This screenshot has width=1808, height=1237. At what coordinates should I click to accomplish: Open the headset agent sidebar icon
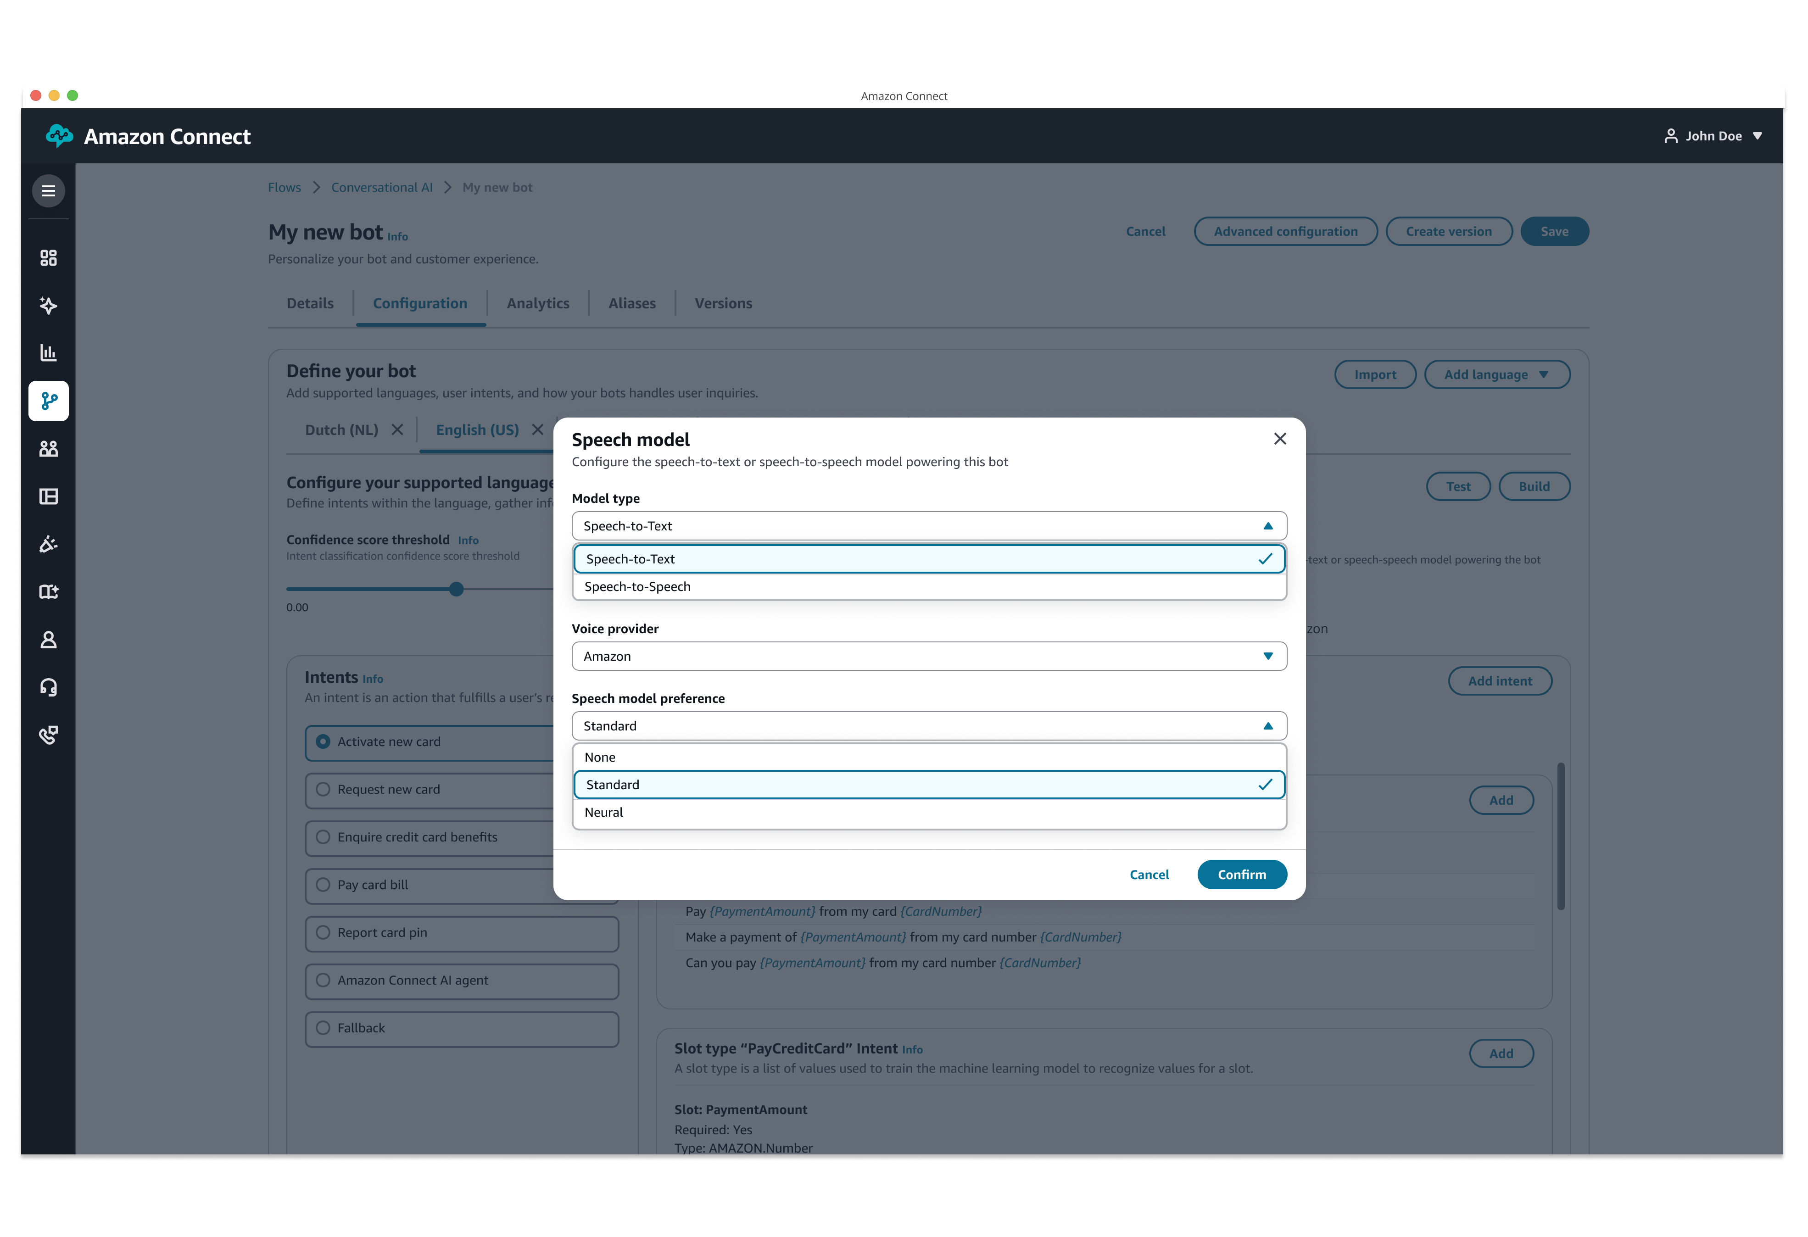[48, 687]
